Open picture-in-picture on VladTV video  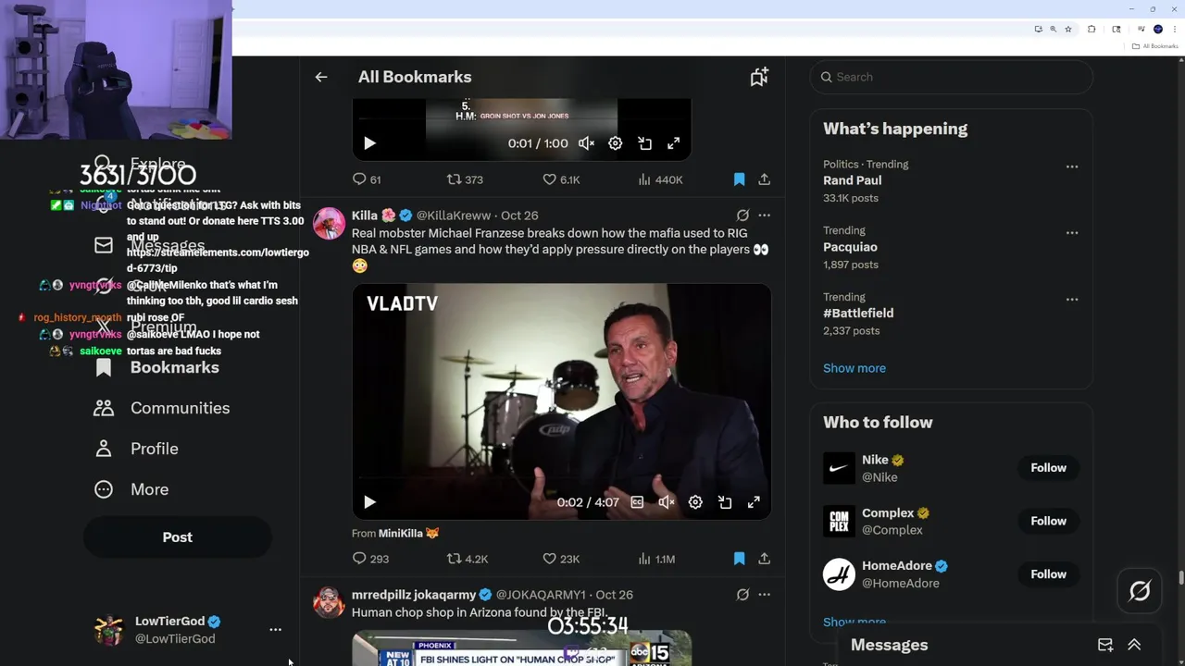coord(725,502)
